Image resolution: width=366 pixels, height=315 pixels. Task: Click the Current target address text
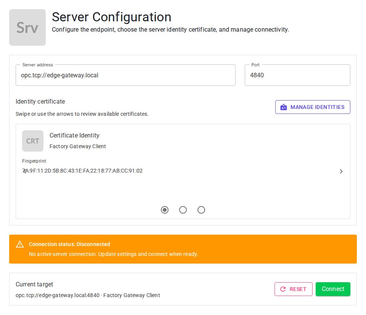(88, 295)
